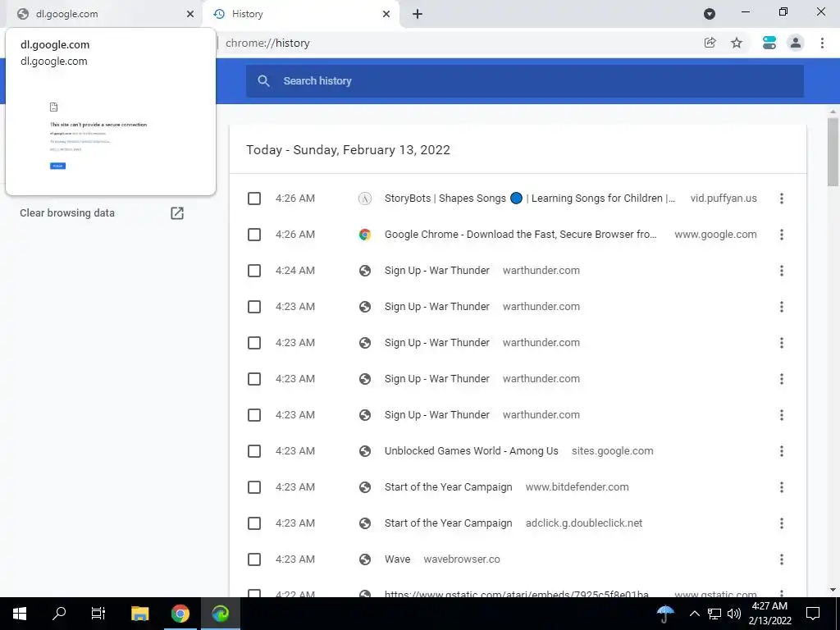Click the network tray icon

tap(714, 614)
